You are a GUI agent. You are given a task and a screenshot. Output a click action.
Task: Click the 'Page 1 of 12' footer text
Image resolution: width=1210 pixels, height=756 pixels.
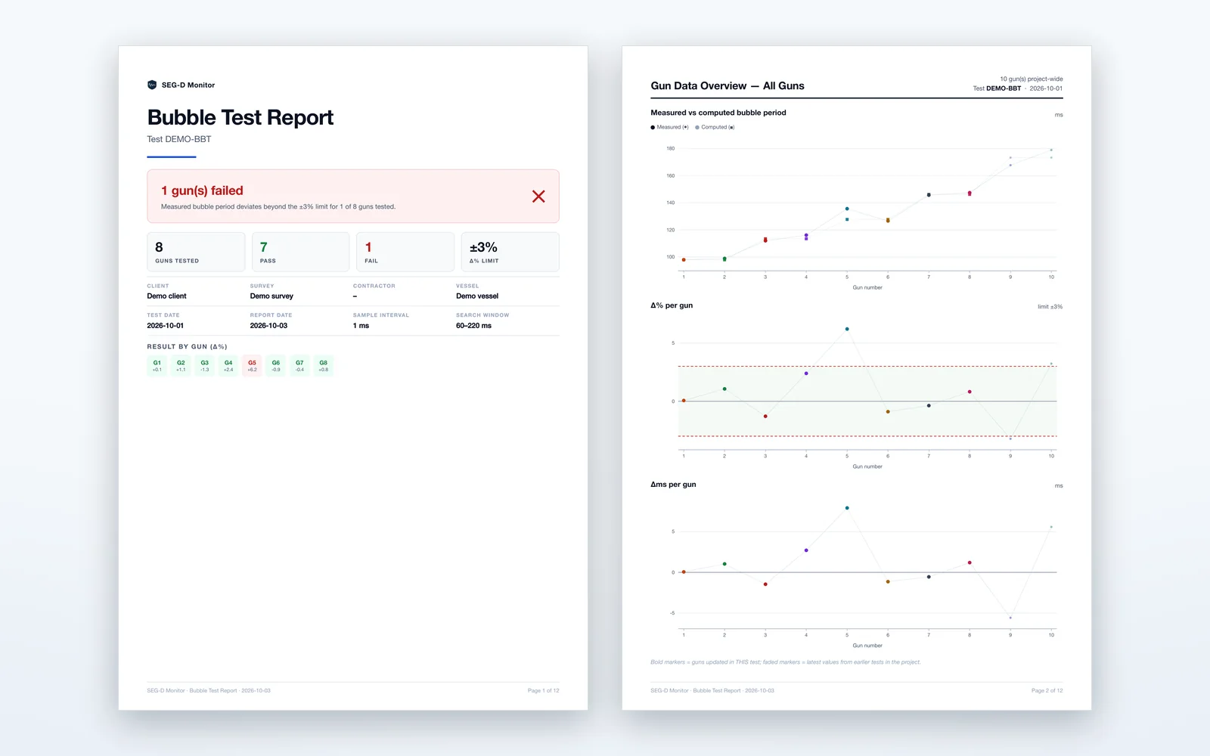pos(544,690)
